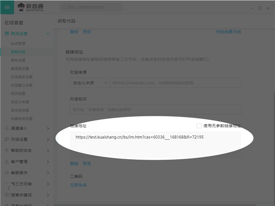Image resolution: width=275 pixels, height=206 pixels.
Task: Open 咨询室设置 in the sidebar
Action: click(x=20, y=110)
